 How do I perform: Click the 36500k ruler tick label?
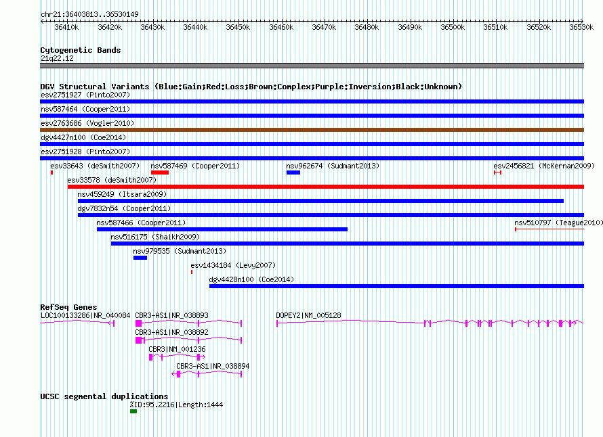[x=453, y=27]
